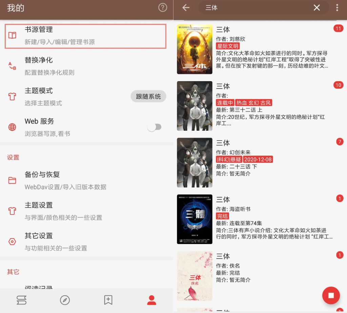Click the 热血 玄幻 古风 genre tag
The width and height of the screenshot is (347, 313).
253,103
